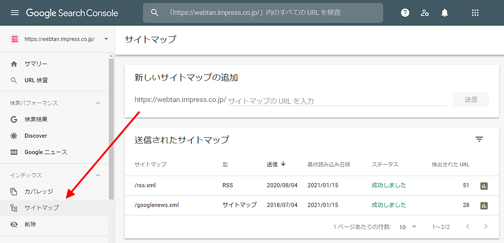Viewport: 504px width, 243px height.
Task: Expand the property selector webtan.impress.co.jp
Action: click(106, 39)
